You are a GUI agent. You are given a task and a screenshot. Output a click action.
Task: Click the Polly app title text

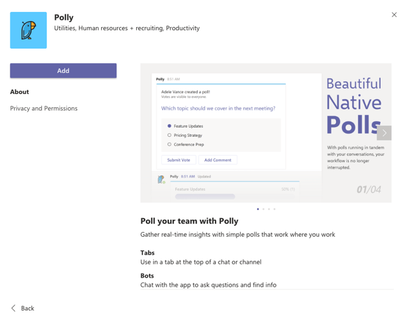[64, 18]
